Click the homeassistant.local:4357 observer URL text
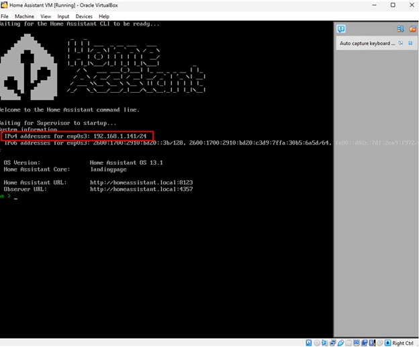The image size is (419, 347). point(142,189)
